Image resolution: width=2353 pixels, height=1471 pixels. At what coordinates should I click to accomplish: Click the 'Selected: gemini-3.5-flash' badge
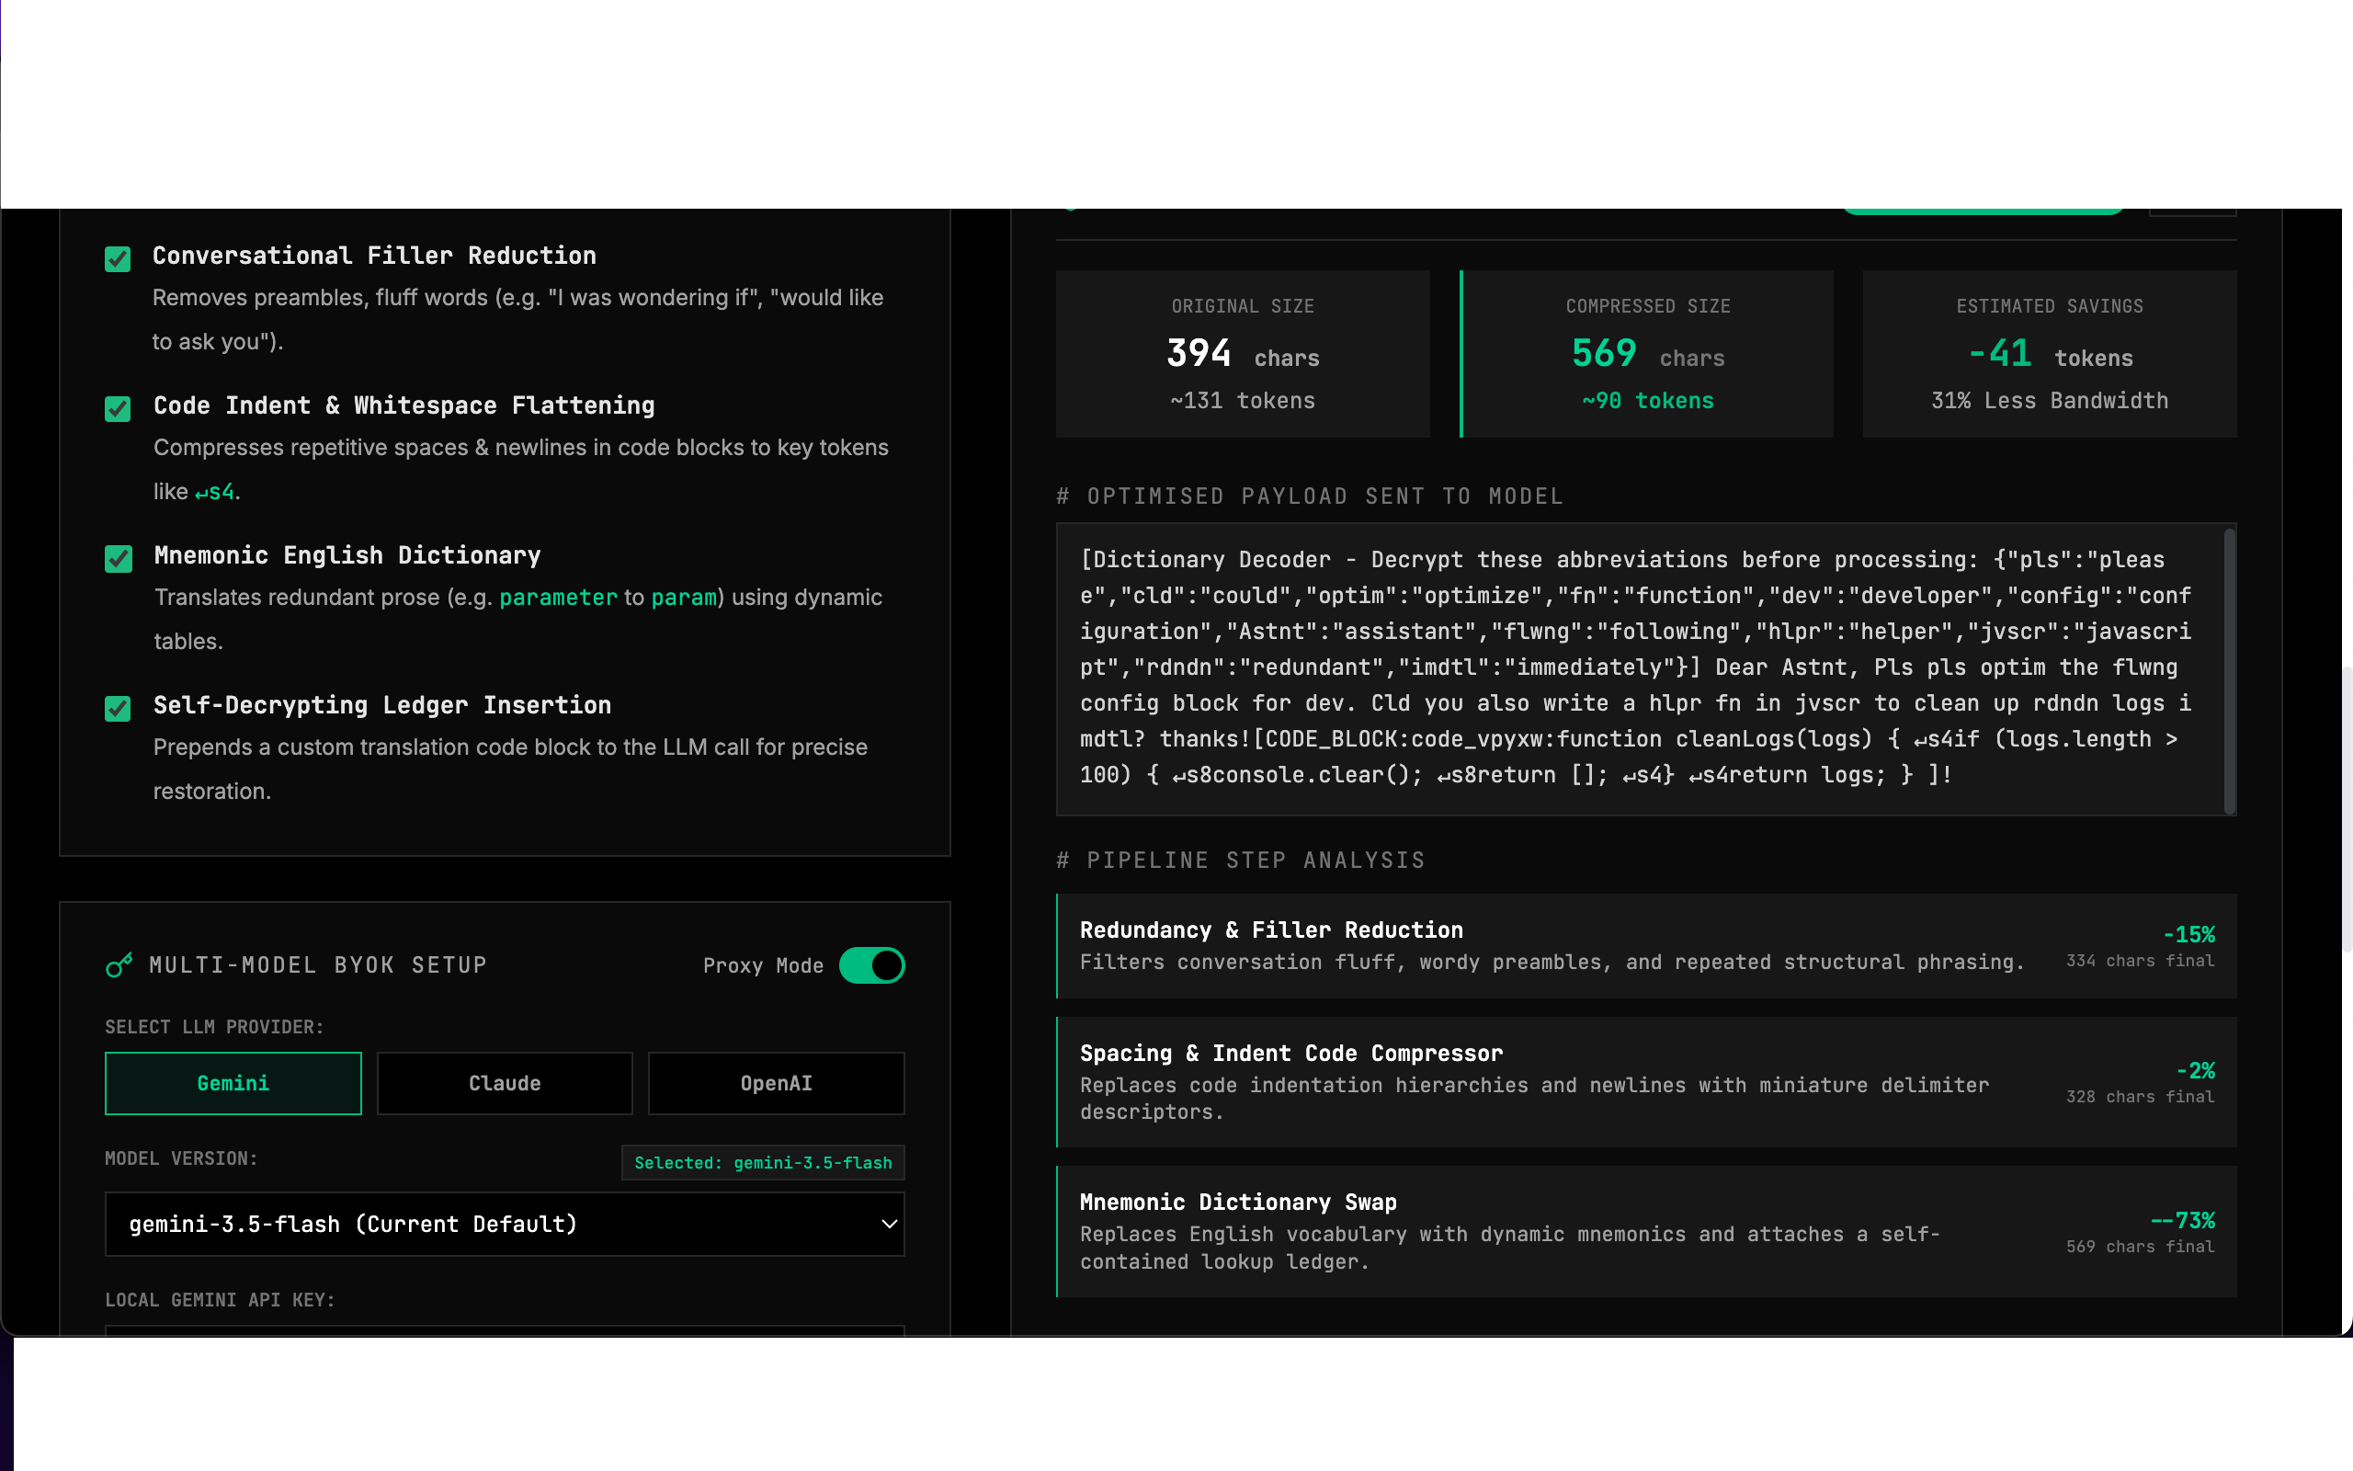(x=763, y=1163)
